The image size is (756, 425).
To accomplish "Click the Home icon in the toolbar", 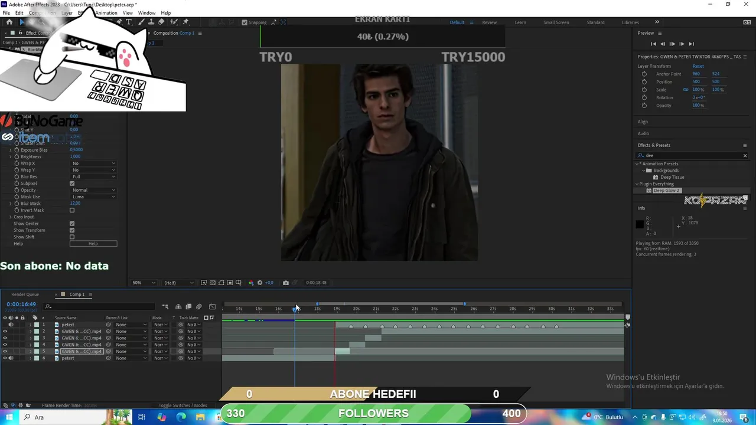I will [x=9, y=22].
